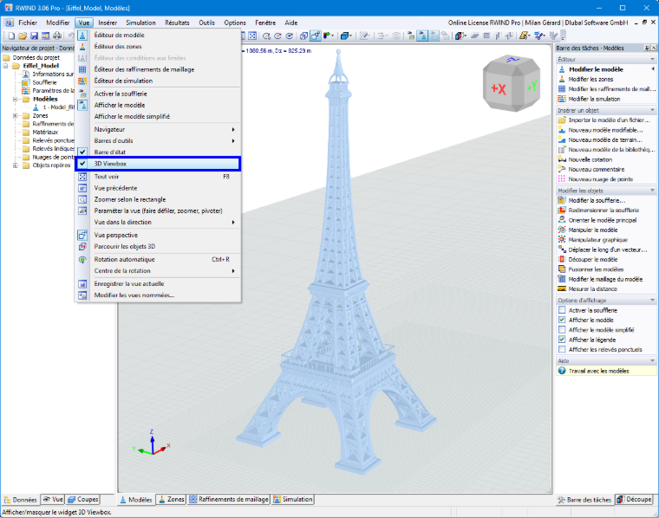Open the Fichier menu
The image size is (659, 518).
pyautogui.click(x=28, y=23)
